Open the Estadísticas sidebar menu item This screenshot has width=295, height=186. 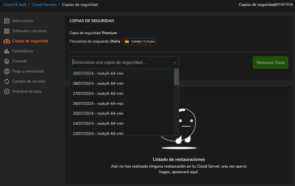pos(23,51)
